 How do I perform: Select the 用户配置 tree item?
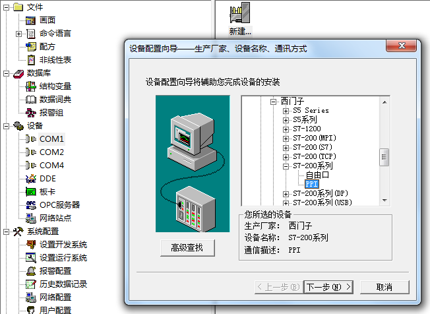pos(55,310)
